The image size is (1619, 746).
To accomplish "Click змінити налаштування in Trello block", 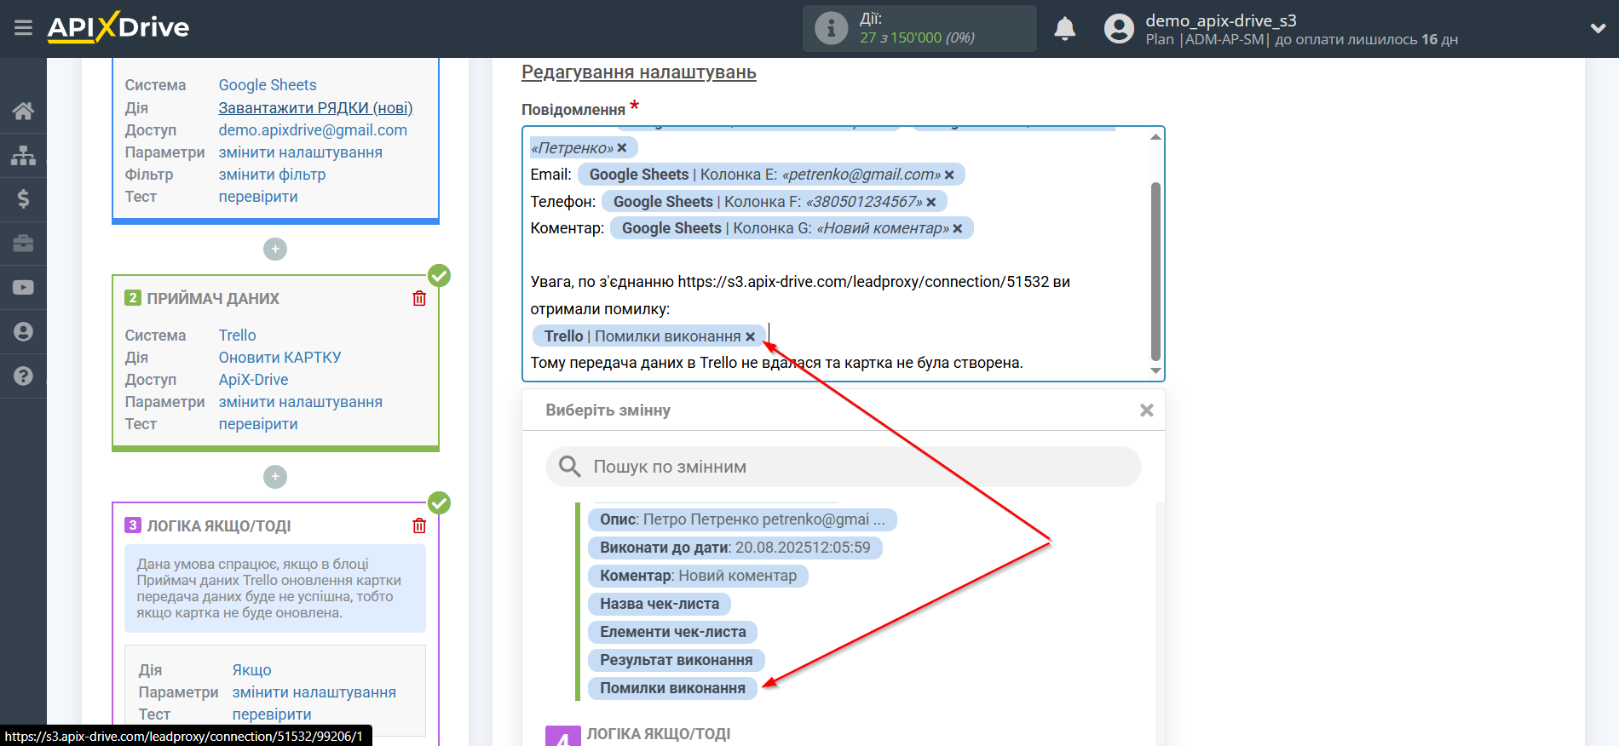I will pyautogui.click(x=300, y=402).
